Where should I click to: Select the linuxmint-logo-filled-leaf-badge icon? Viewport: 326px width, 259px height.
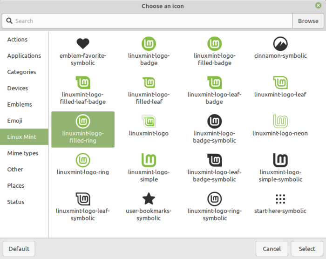tap(83, 83)
